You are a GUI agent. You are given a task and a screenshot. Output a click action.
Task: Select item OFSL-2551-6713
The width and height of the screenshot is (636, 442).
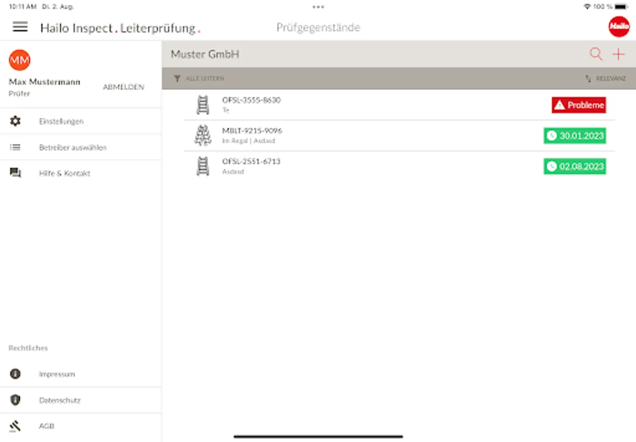click(399, 166)
